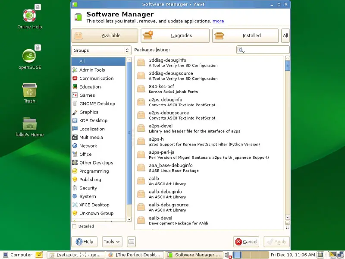
Task: Click groups list scroll down arrow
Action: [129, 219]
